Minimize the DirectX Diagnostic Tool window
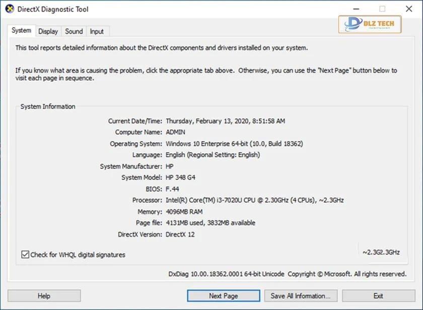Viewport: 423px width, 310px height. coord(356,9)
